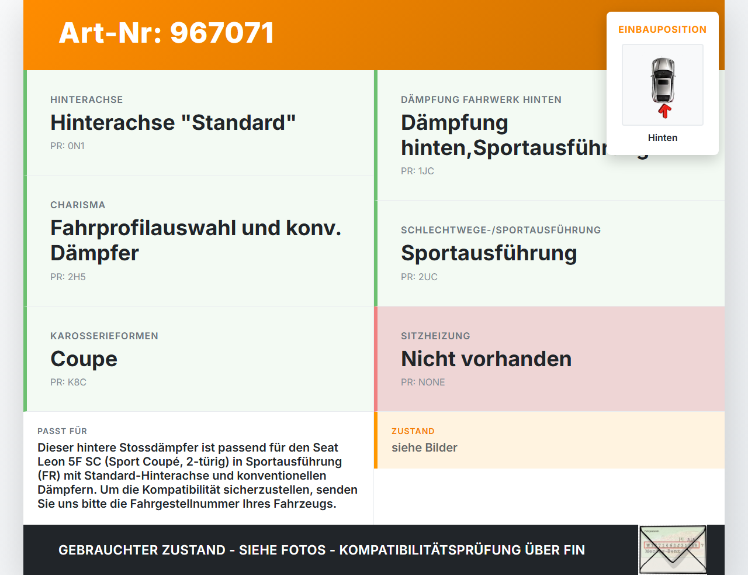Select the Karosserieformen Coupe tab
Image resolution: width=748 pixels, height=575 pixels.
[x=199, y=359]
